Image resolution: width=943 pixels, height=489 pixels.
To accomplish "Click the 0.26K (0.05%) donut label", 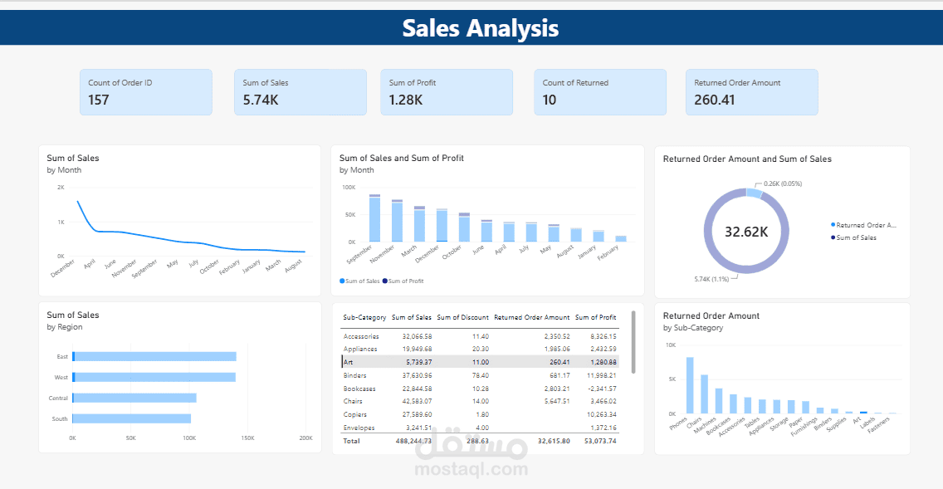I will click(783, 183).
